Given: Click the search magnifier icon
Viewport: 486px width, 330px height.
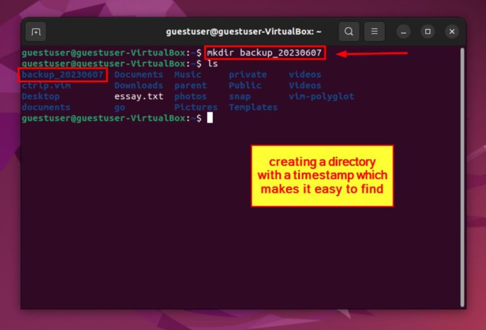Looking at the screenshot, I should click(x=348, y=31).
